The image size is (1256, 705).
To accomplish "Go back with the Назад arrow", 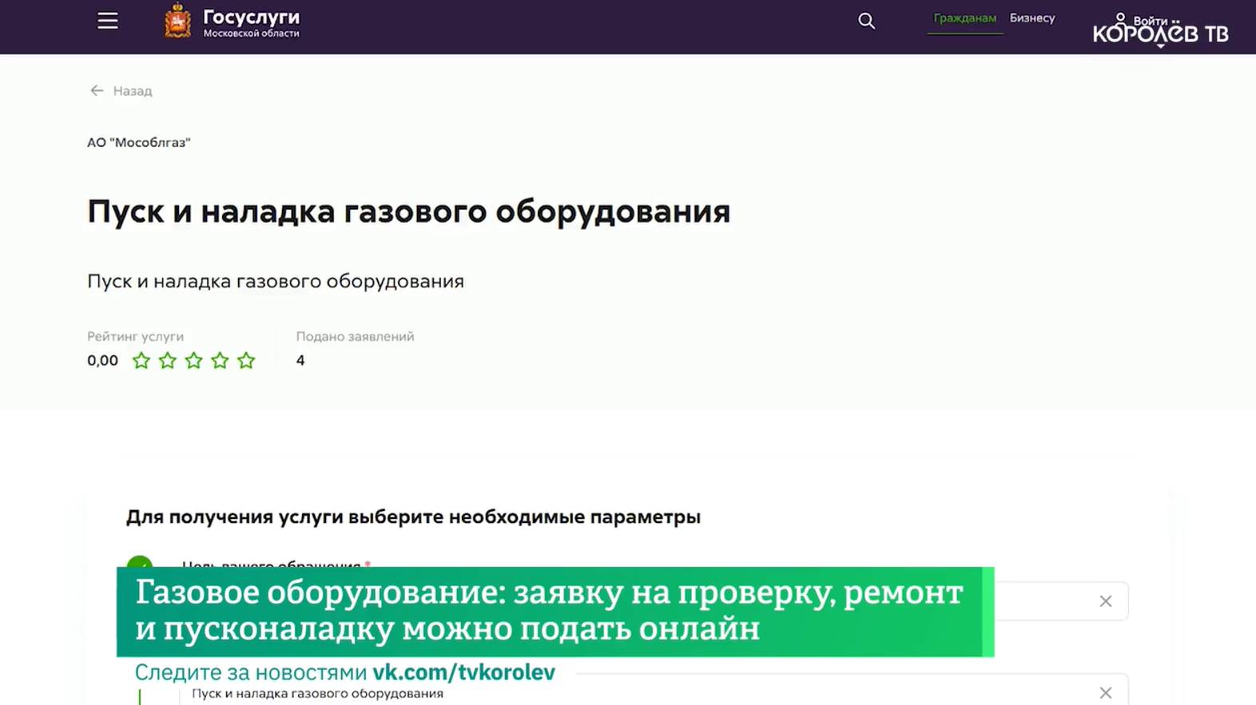I will (x=97, y=90).
